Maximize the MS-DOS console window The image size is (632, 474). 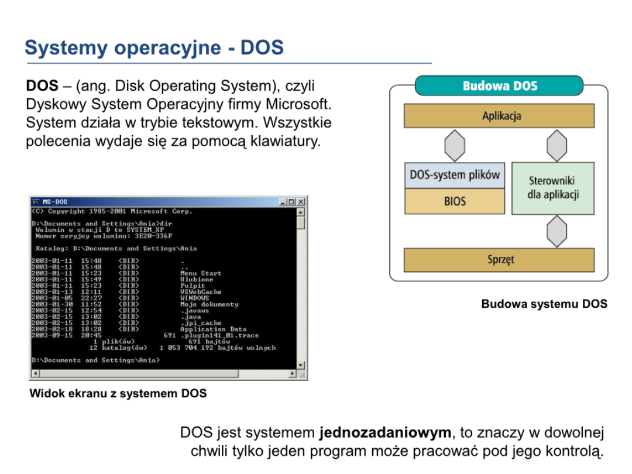292,202
